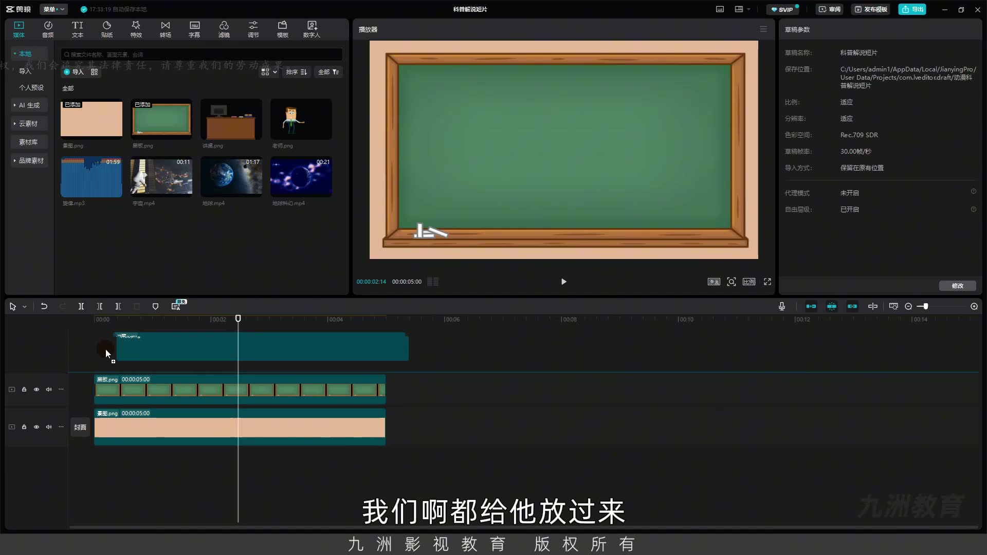The height and width of the screenshot is (555, 987).
Task: Open the 全部 filter dropdown
Action: 328,72
